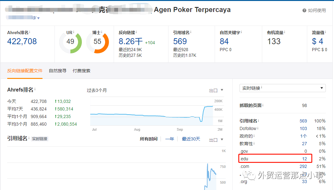Open Dofollow count 103
This screenshot has width=334, height=190.
303,128
